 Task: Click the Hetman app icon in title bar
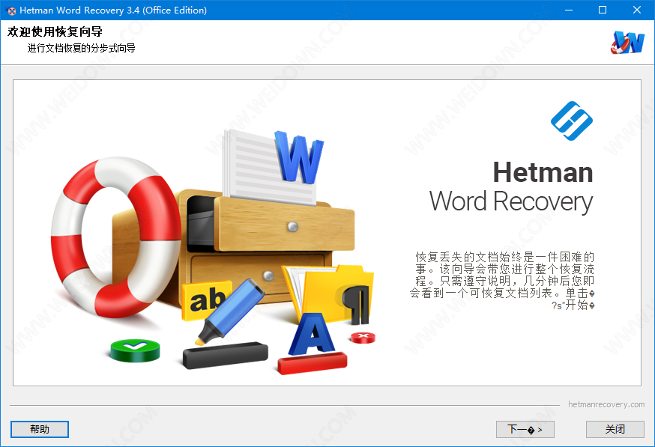[12, 10]
